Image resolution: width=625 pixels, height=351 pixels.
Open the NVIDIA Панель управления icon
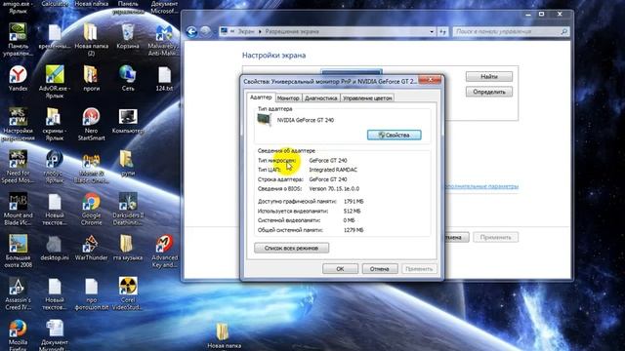tap(18, 40)
